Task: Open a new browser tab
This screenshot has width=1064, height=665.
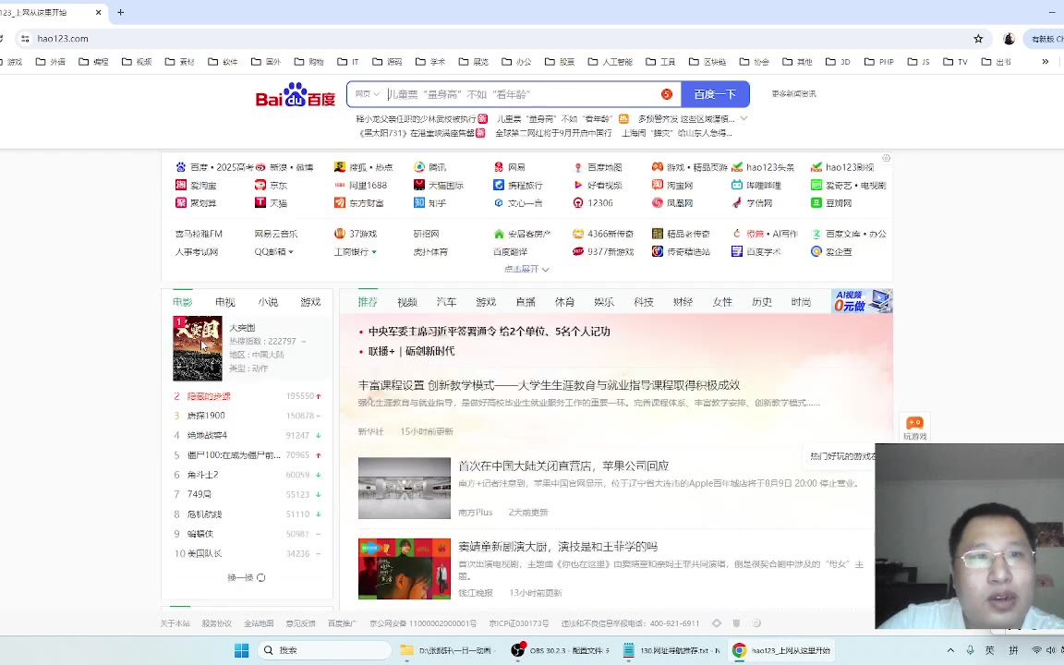Action: (x=121, y=12)
